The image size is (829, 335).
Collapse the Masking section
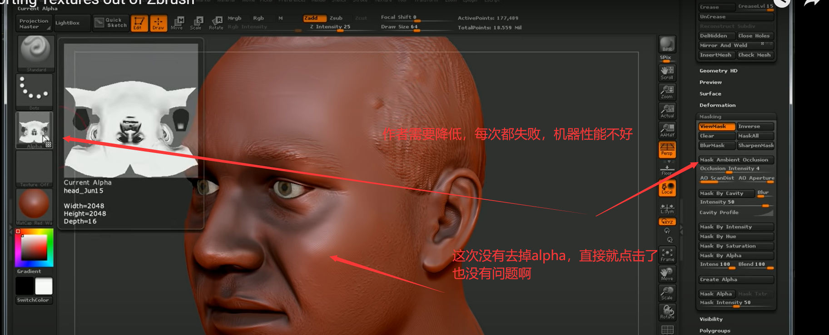tap(710, 117)
